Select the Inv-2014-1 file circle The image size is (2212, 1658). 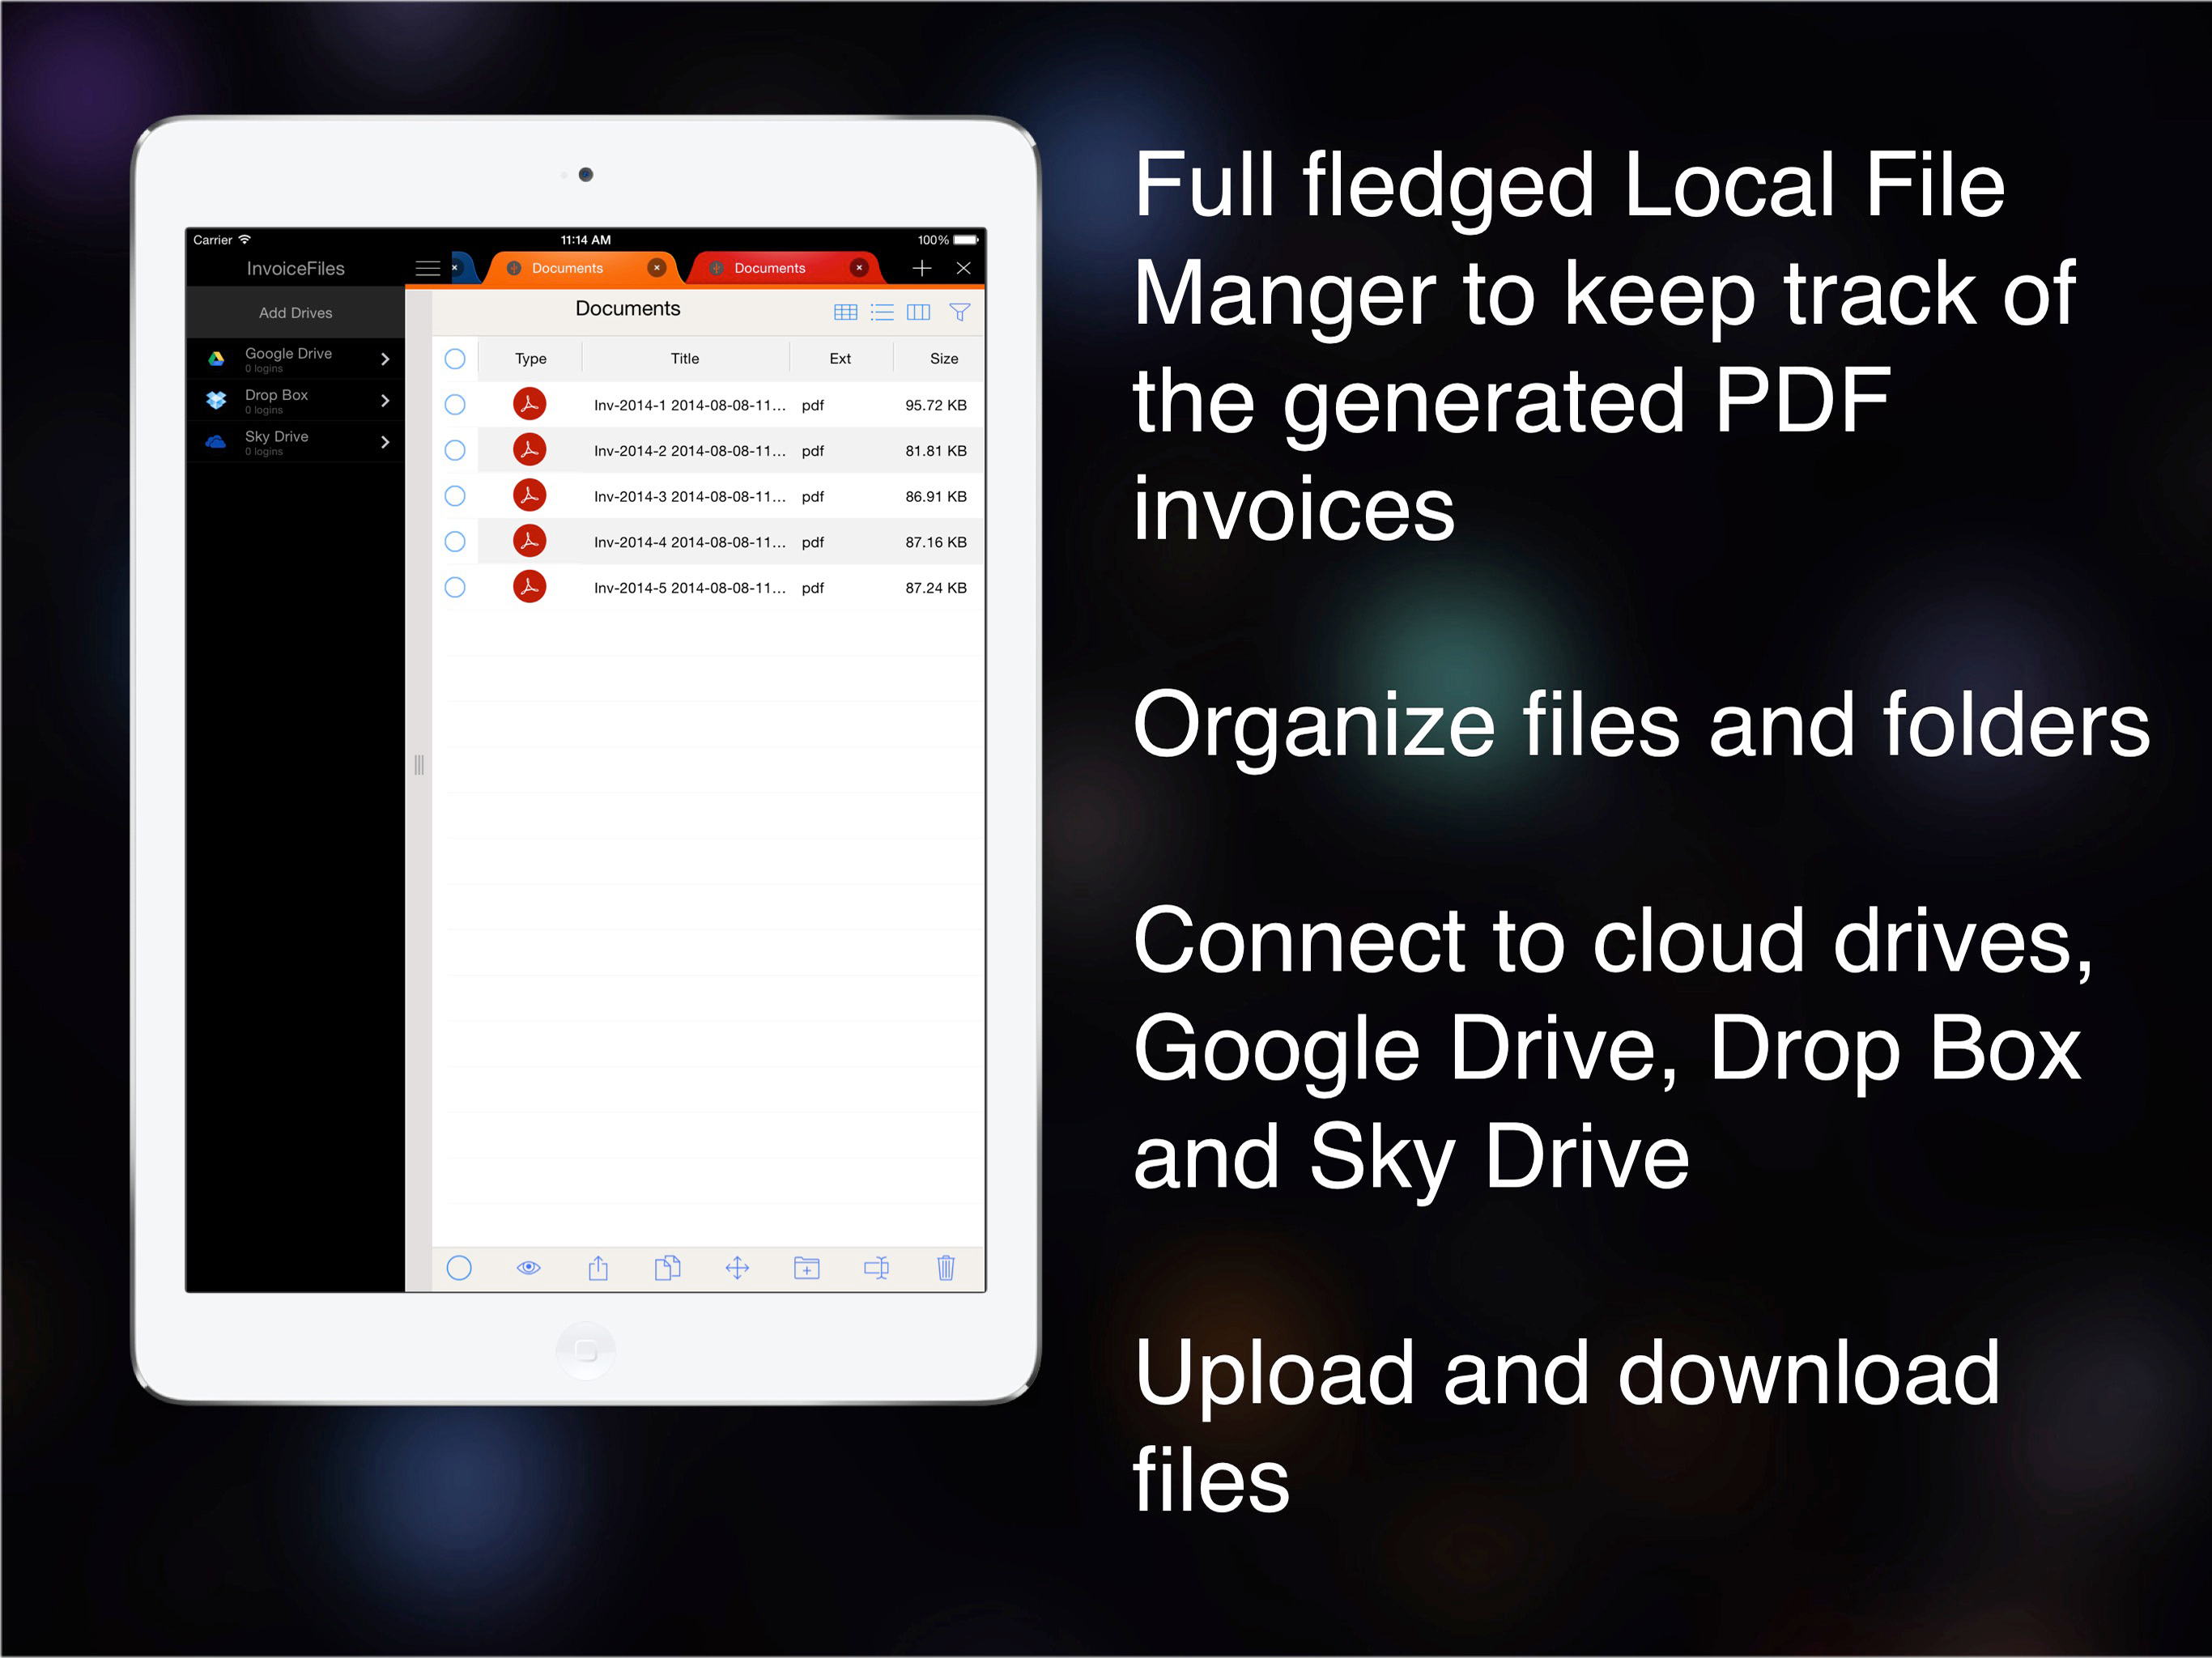click(455, 405)
